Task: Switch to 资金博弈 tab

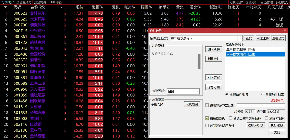Action: click(x=40, y=2)
